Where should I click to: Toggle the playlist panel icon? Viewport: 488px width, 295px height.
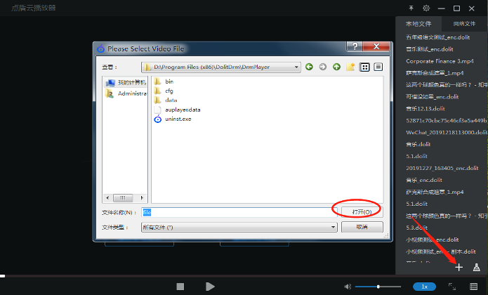tap(475, 287)
